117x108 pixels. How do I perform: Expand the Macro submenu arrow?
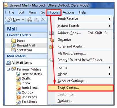coord(110,74)
